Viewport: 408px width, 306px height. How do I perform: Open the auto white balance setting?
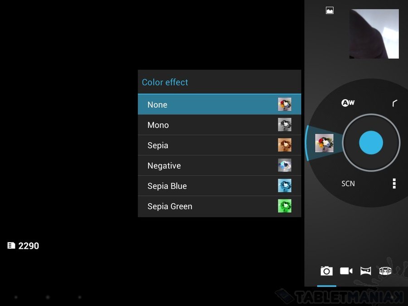[348, 103]
